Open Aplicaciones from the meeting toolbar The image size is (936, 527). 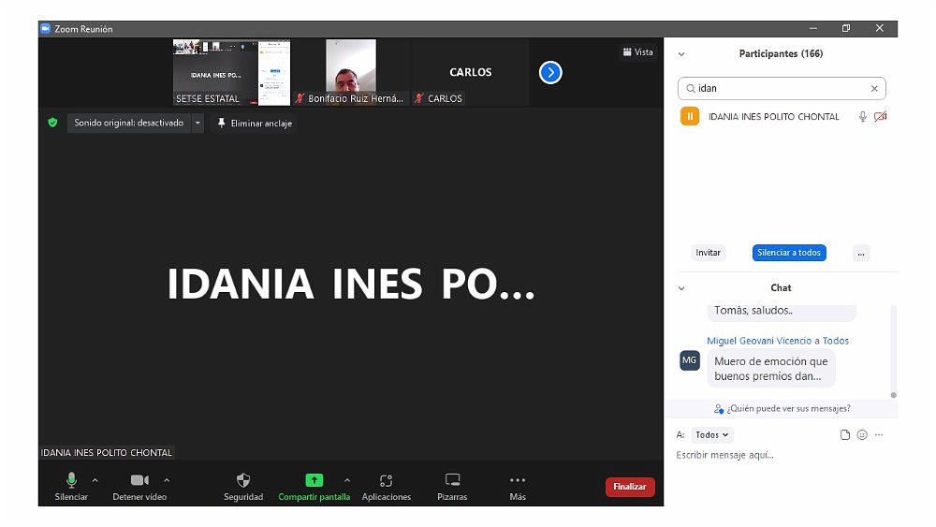pyautogui.click(x=386, y=480)
